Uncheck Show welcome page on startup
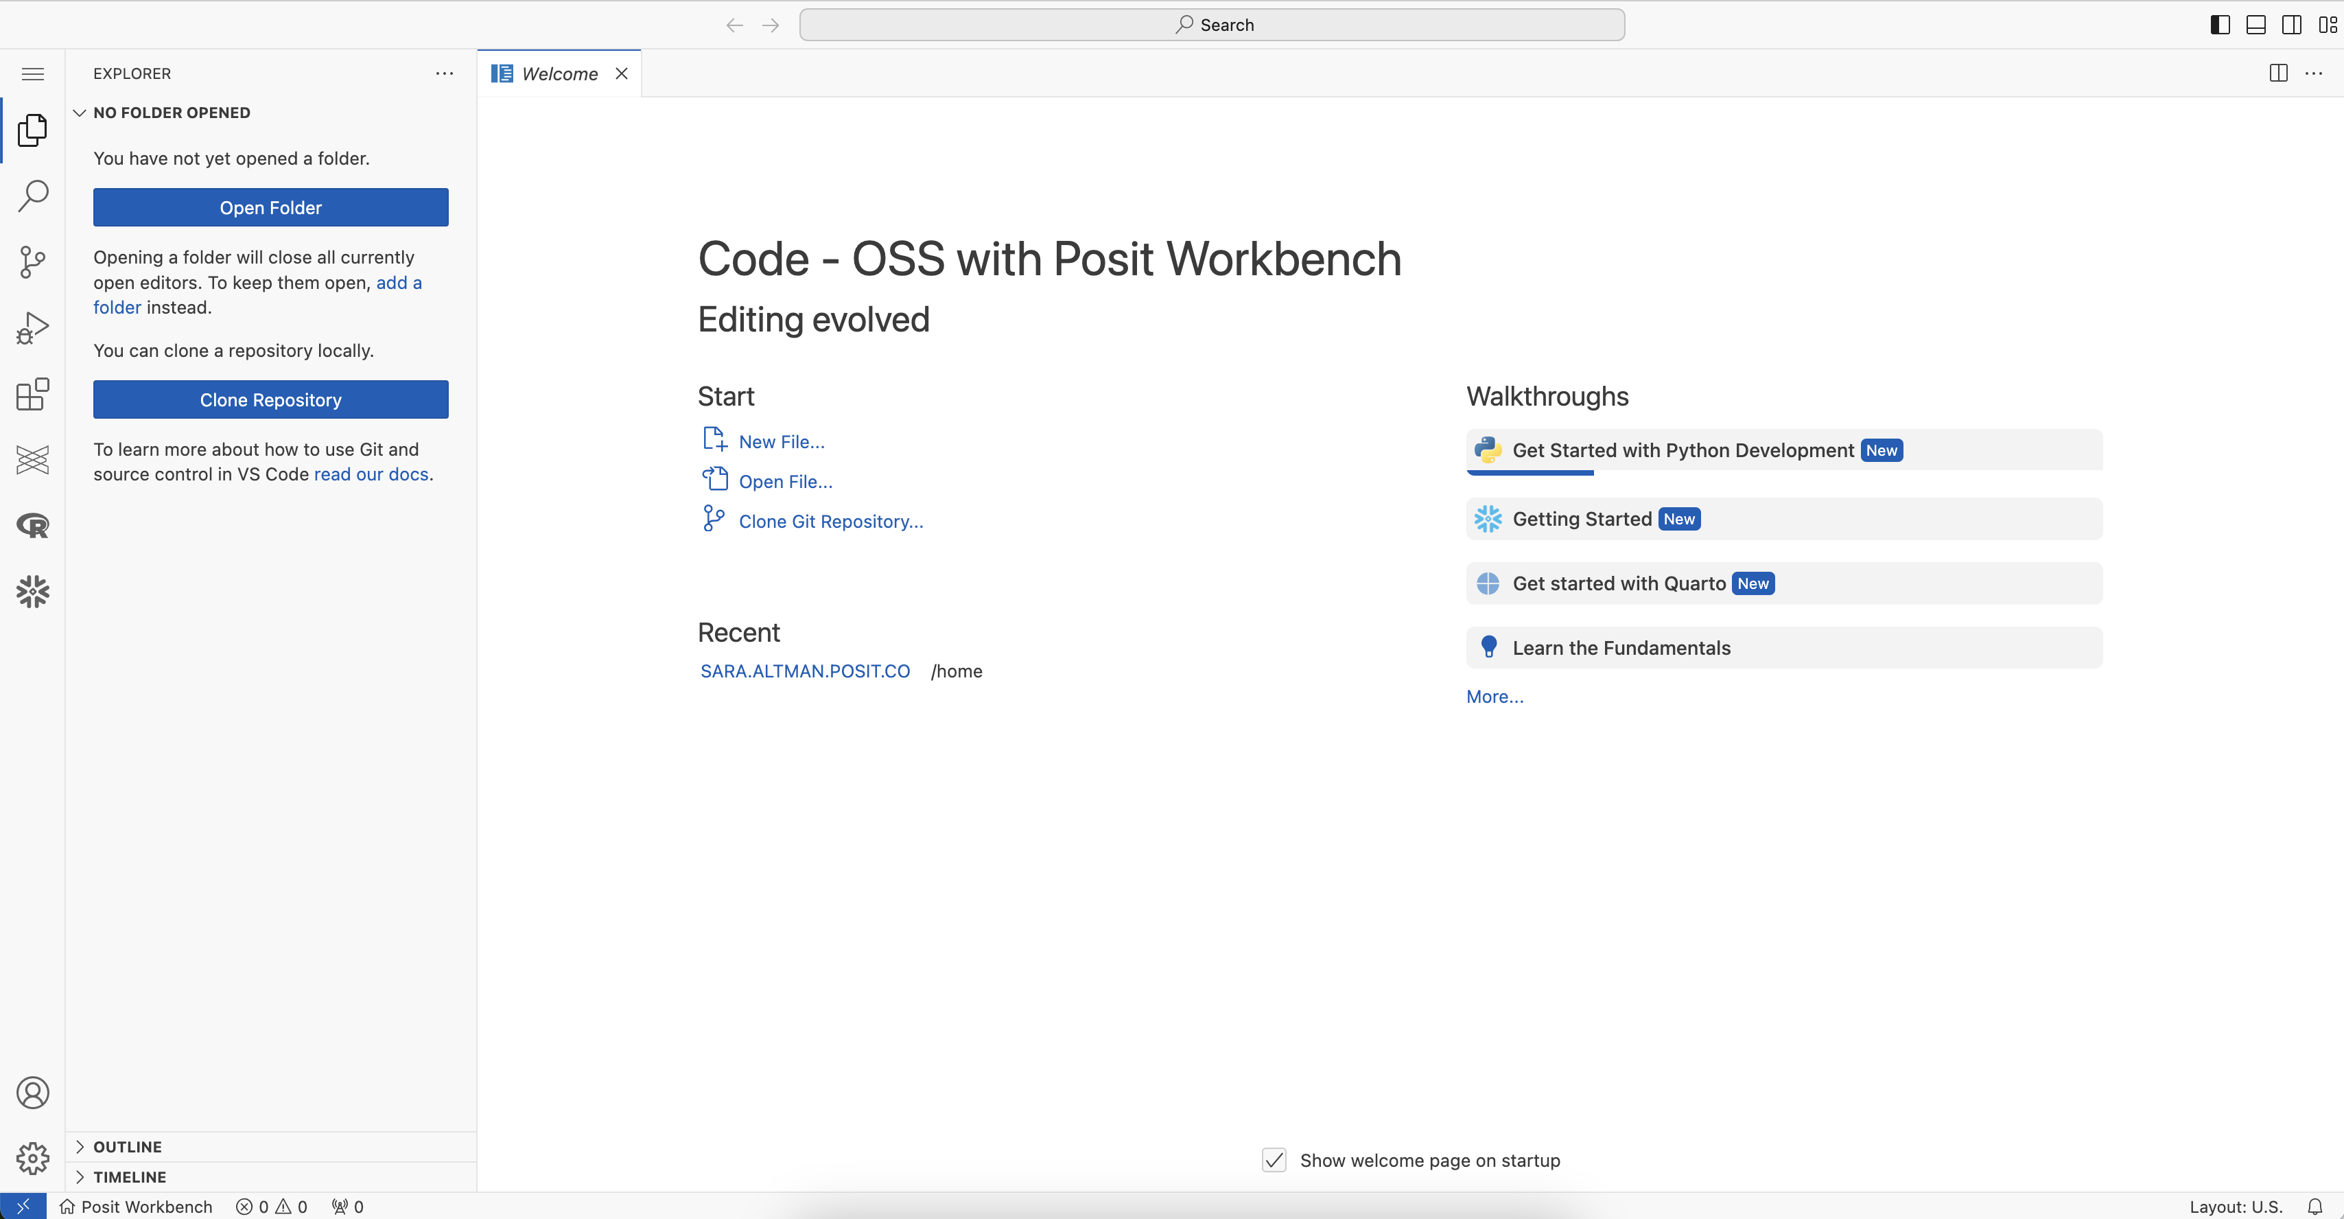Image resolution: width=2344 pixels, height=1219 pixels. click(1274, 1160)
